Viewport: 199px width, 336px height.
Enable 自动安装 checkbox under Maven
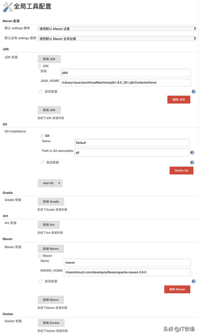41,281
